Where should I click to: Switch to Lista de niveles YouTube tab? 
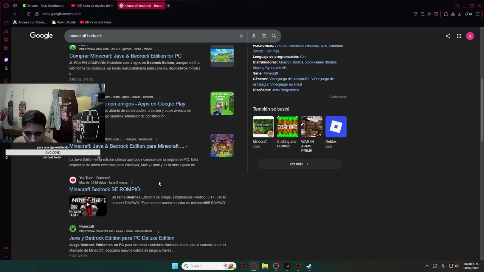pos(92,6)
